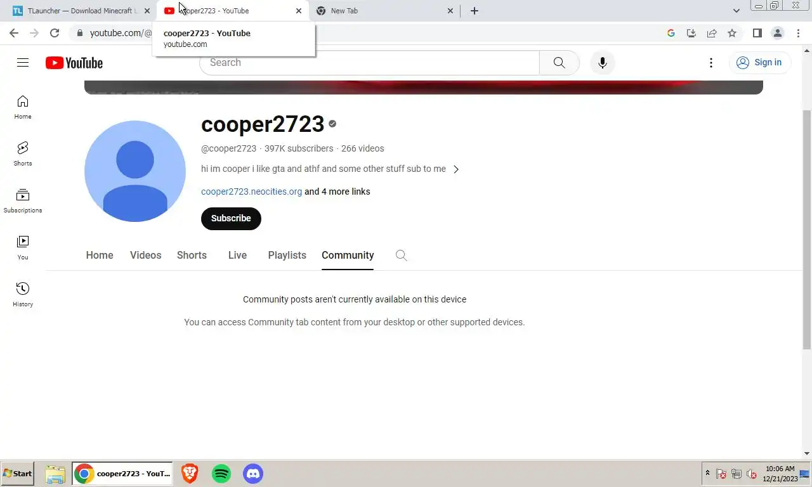Viewport: 812px width, 487px height.
Task: Click the install app icon in address bar
Action: tap(691, 33)
